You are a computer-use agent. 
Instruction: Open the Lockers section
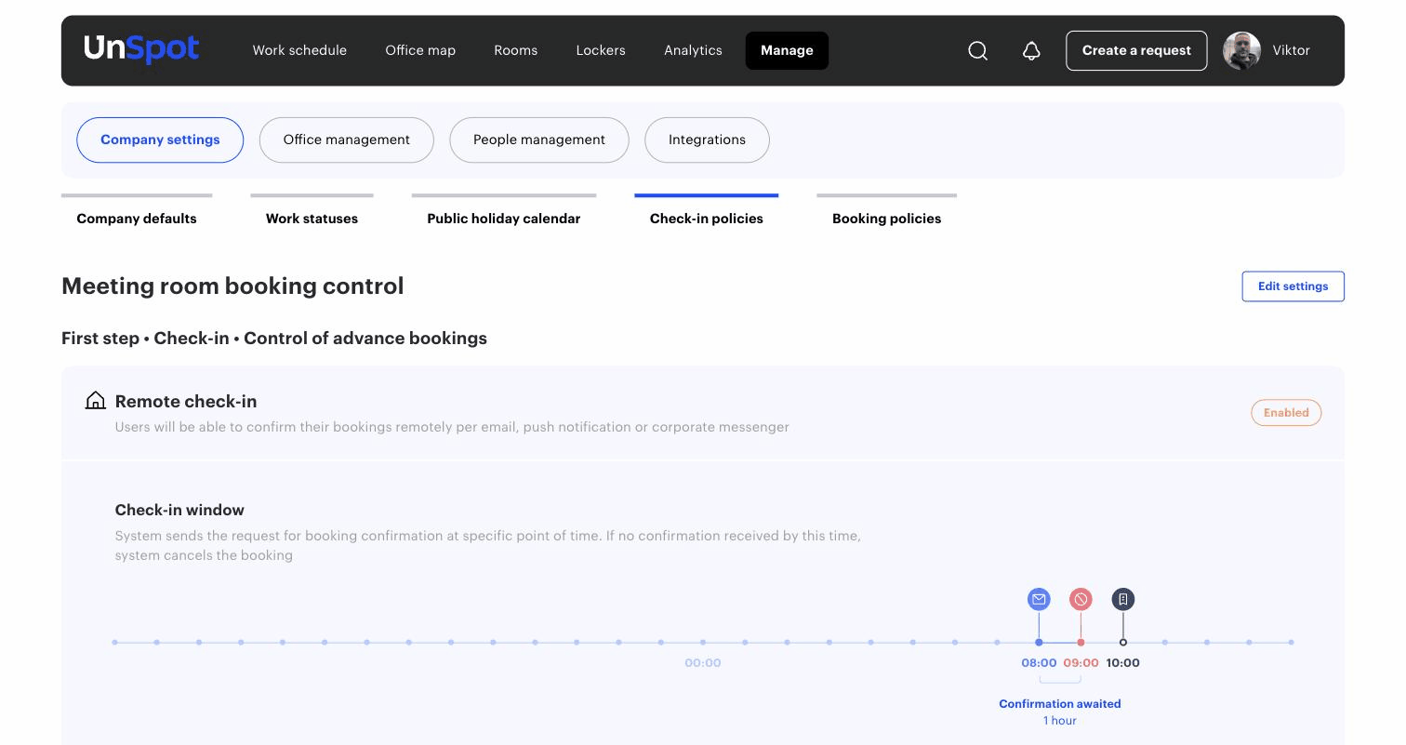point(601,50)
